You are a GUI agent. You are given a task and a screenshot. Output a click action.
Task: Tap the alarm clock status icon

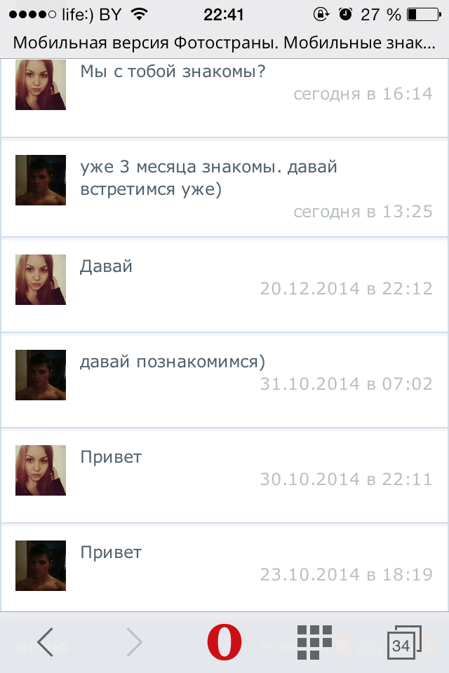345,15
